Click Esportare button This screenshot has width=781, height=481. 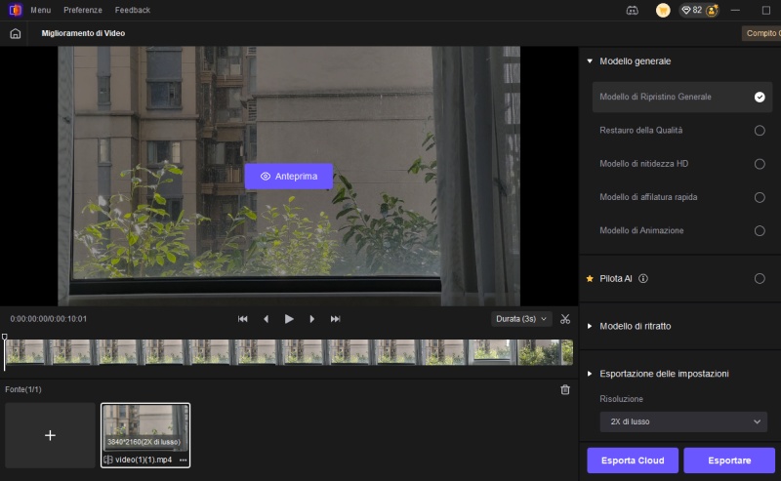[x=729, y=461]
